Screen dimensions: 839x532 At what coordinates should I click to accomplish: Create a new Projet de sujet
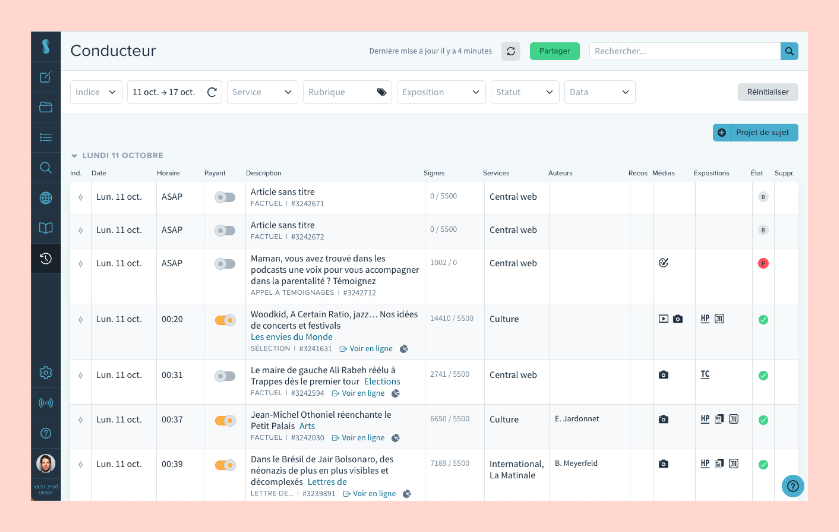coord(755,132)
